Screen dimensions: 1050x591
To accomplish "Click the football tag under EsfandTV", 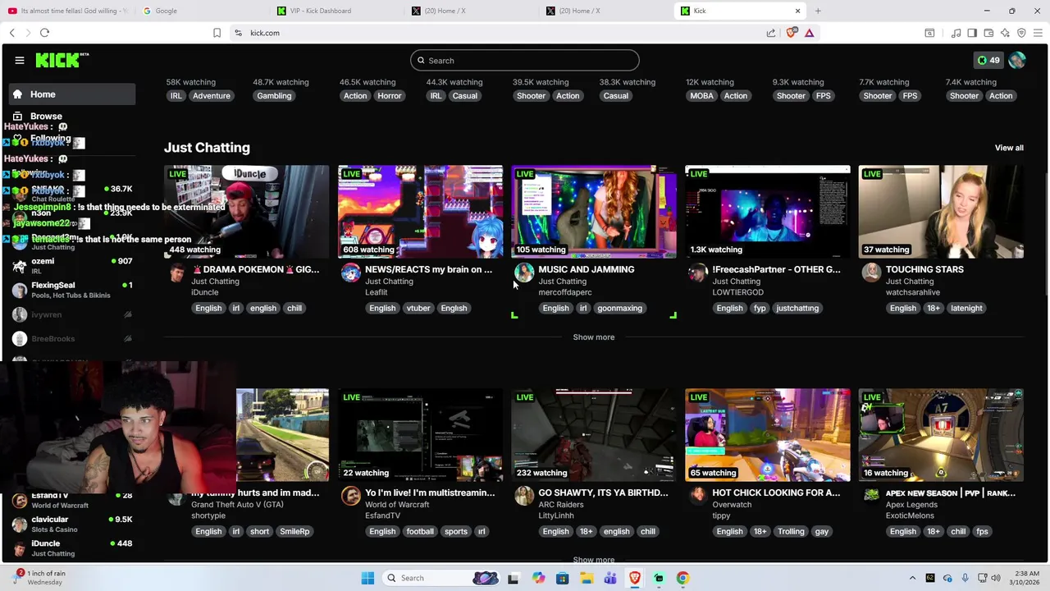I will (420, 531).
